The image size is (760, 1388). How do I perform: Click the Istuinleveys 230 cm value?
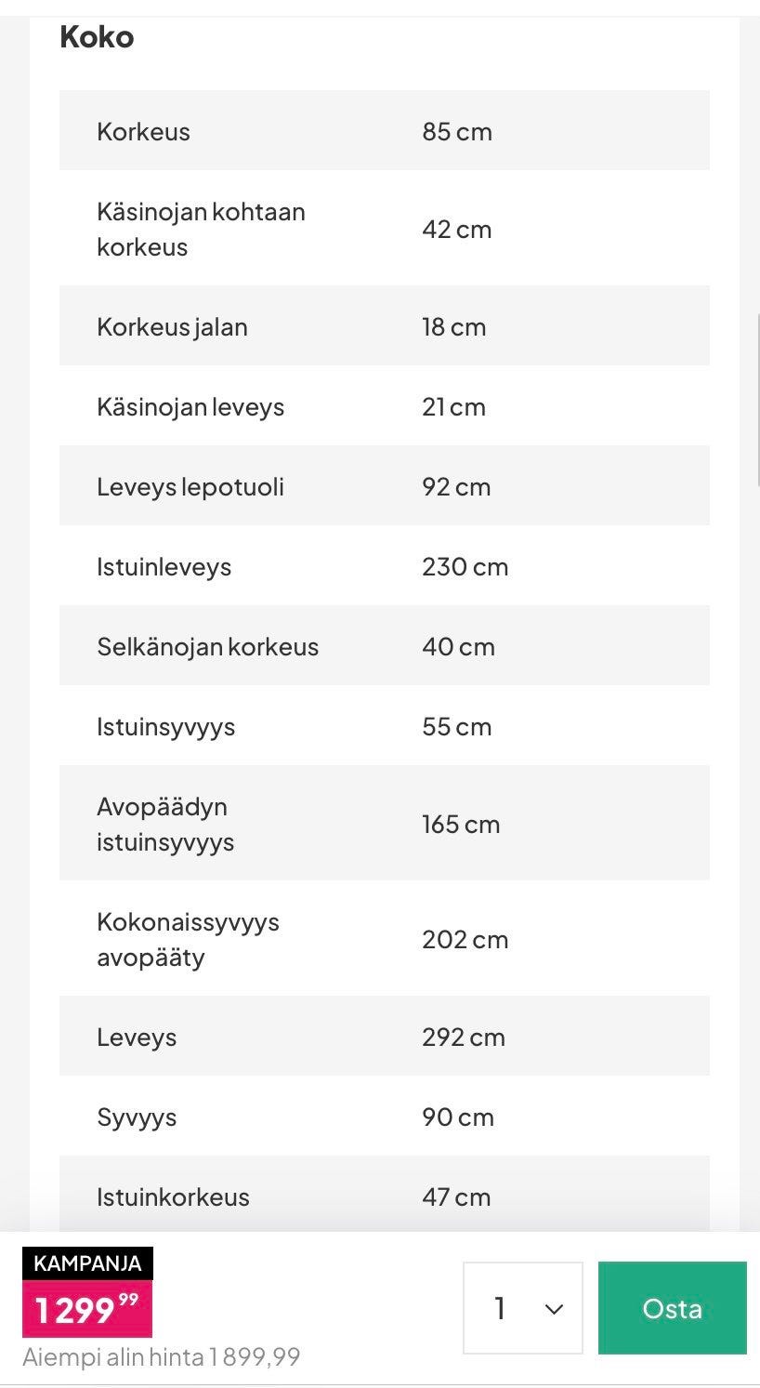click(x=465, y=567)
